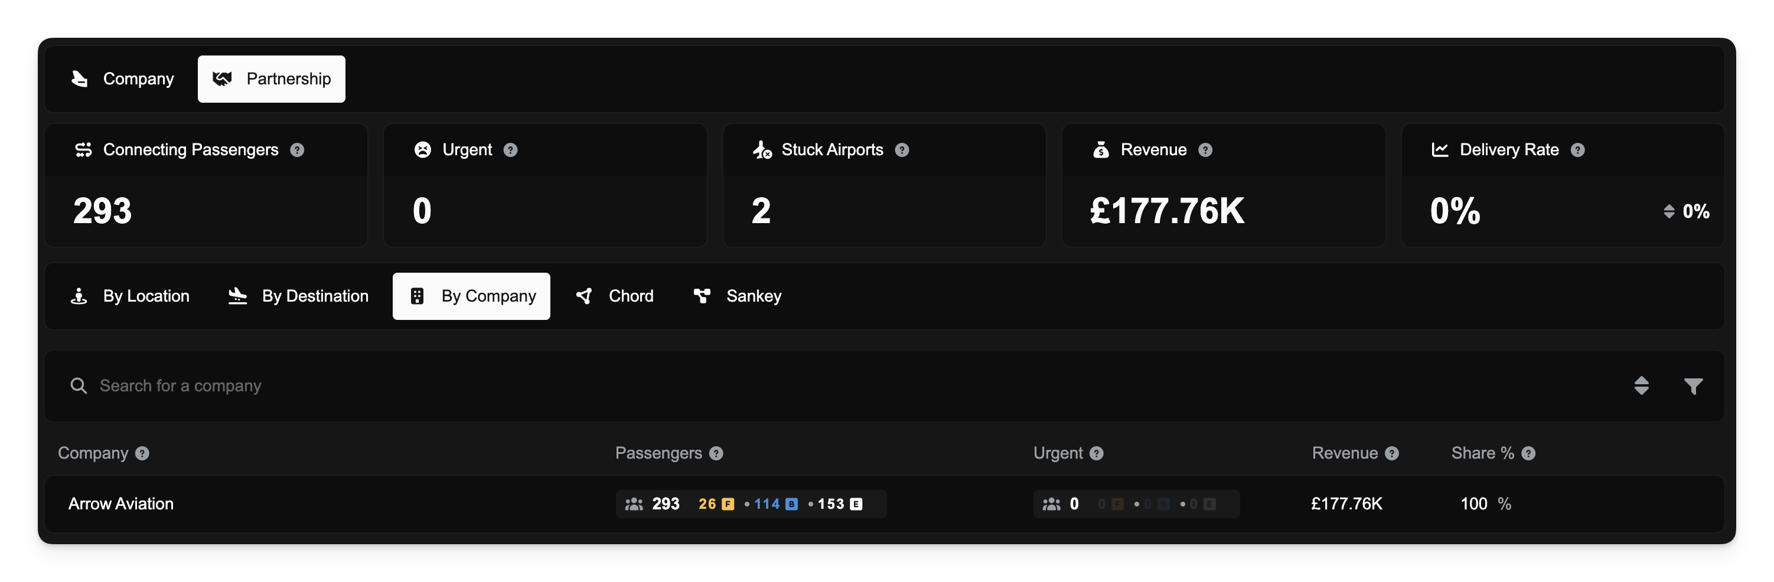Click help icon beside Revenue card title
The height and width of the screenshot is (582, 1774).
point(1205,150)
